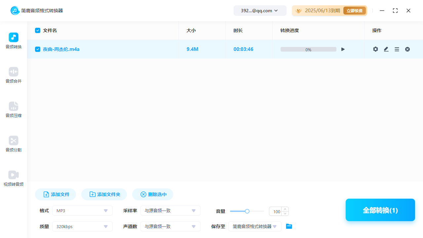Image resolution: width=423 pixels, height=238 pixels.
Task: Open the file details list icon
Action: click(397, 49)
